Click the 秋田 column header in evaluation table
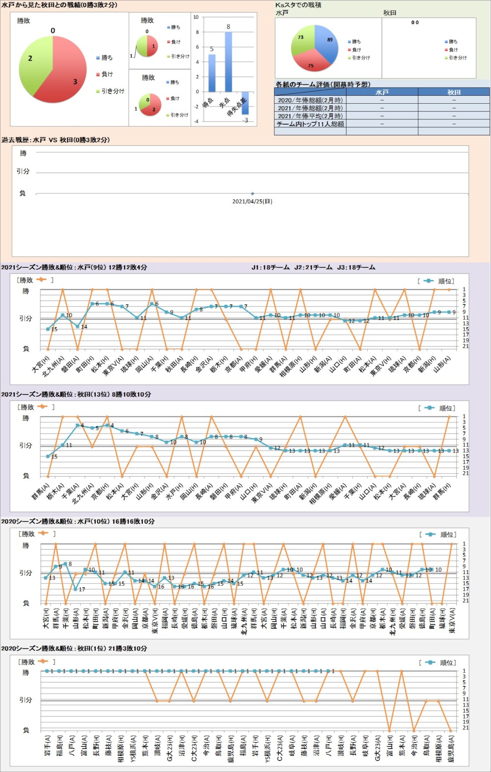The width and height of the screenshot is (491, 772). tap(454, 92)
